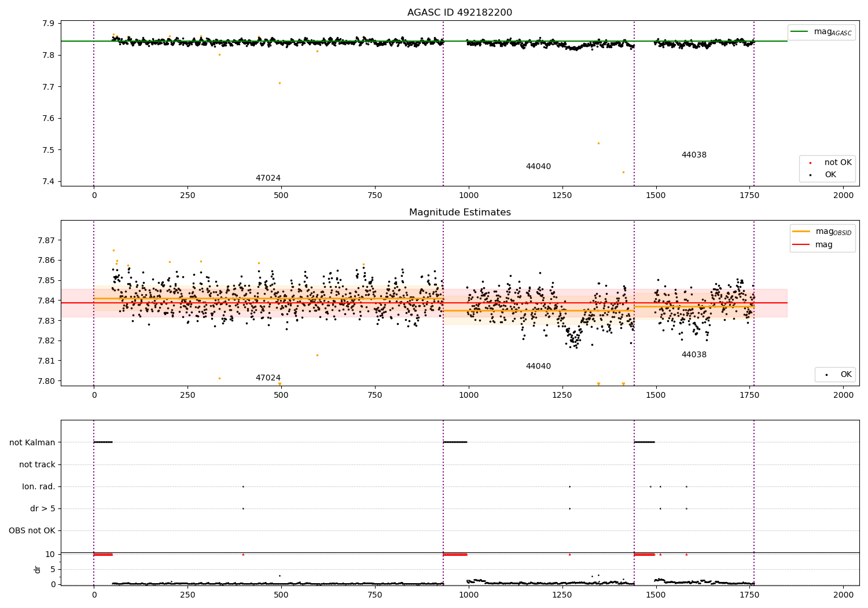Click the '7.81' y-axis tick label

[46, 361]
